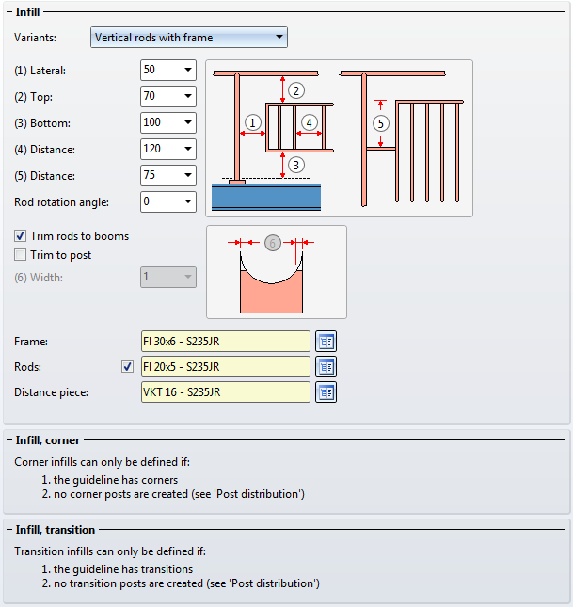Click the '(2) Top:' label
Image resolution: width=573 pixels, height=607 pixels.
point(33,97)
